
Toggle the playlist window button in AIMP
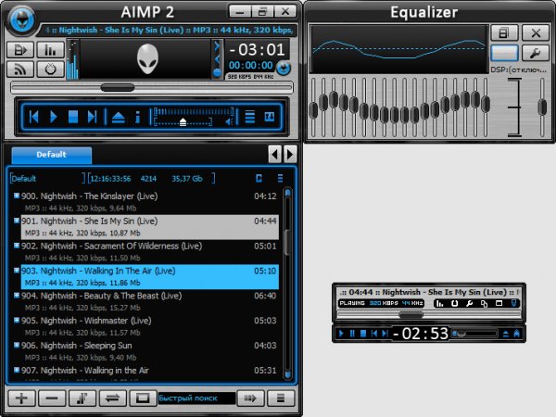point(20,50)
